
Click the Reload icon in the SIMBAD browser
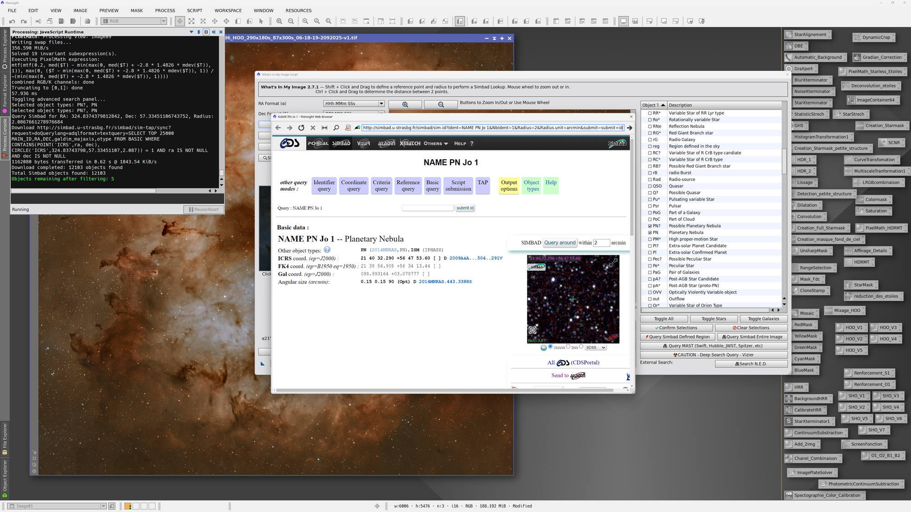[x=301, y=128]
